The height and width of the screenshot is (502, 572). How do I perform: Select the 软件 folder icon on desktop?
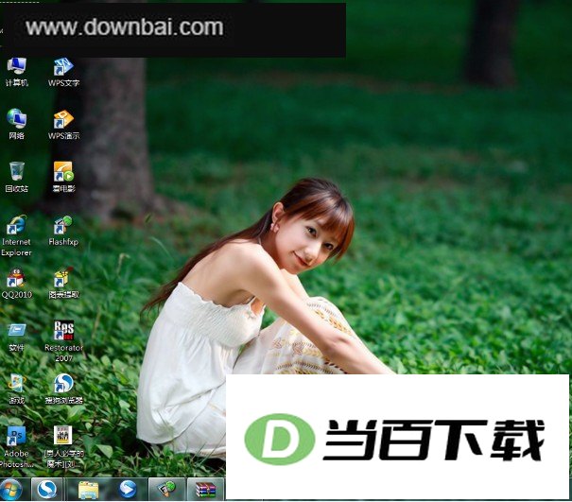16,338
